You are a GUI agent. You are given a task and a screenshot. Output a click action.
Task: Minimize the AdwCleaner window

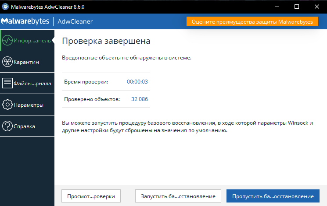[277, 7]
